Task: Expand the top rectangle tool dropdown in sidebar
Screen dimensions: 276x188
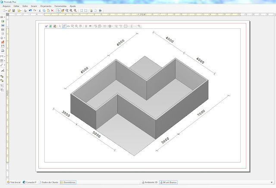Action: 5,17
